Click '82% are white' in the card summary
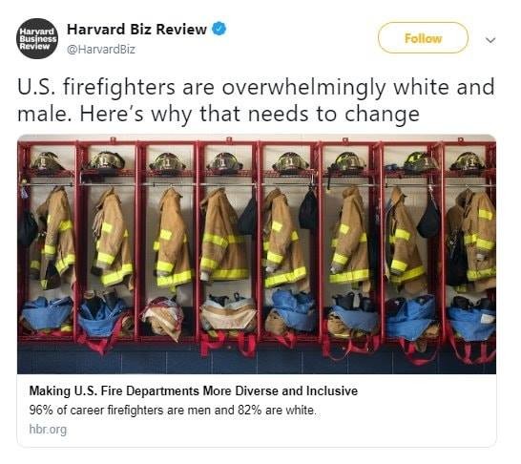Viewport: 521px width, 464px height. point(276,410)
